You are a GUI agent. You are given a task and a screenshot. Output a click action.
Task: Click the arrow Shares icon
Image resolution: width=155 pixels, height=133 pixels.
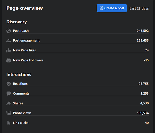[9, 103]
